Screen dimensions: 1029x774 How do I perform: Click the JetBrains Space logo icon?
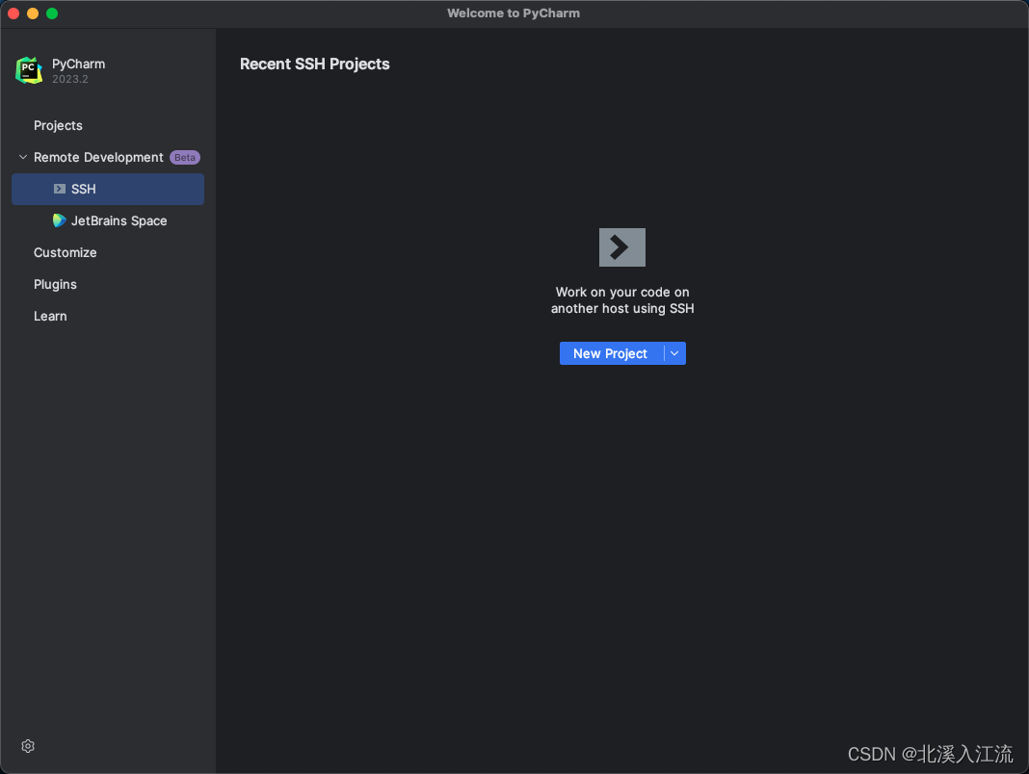click(59, 220)
